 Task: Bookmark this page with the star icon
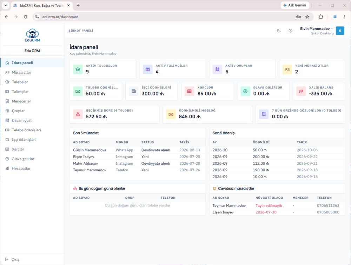(x=307, y=17)
